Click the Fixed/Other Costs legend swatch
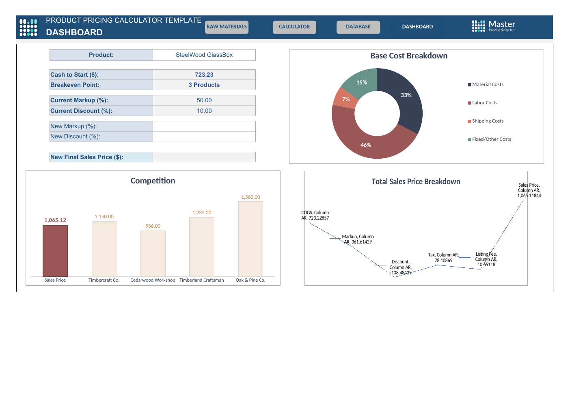Screen dimensions: 570x403 [x=469, y=140]
